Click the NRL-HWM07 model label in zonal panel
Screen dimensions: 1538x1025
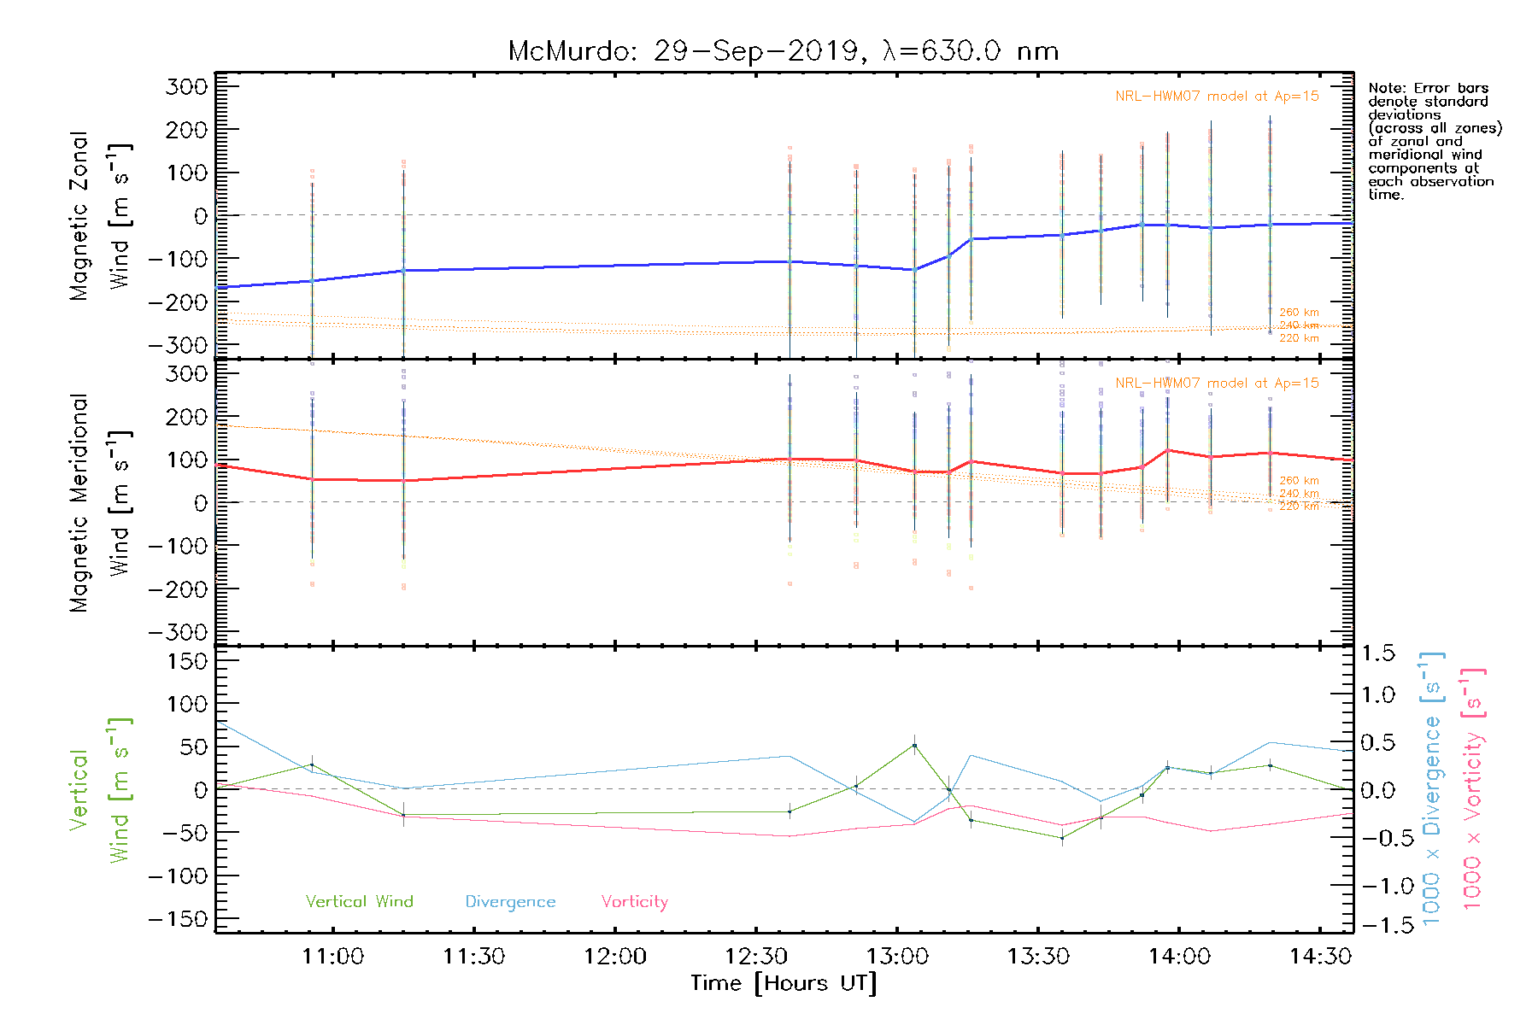tap(1216, 97)
